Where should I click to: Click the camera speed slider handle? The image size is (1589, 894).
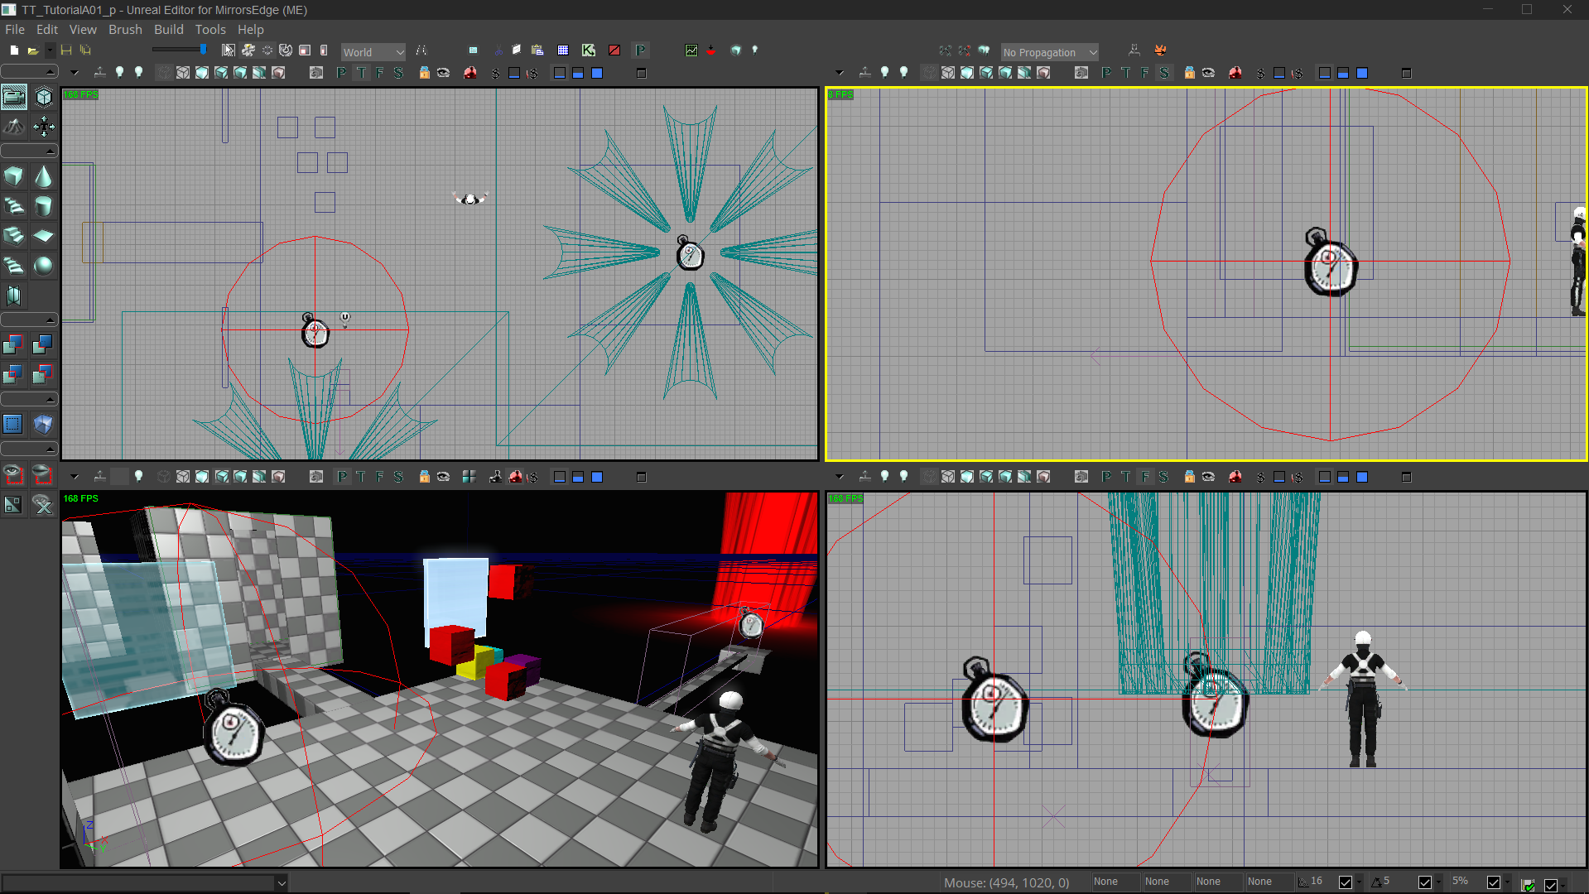tap(203, 50)
